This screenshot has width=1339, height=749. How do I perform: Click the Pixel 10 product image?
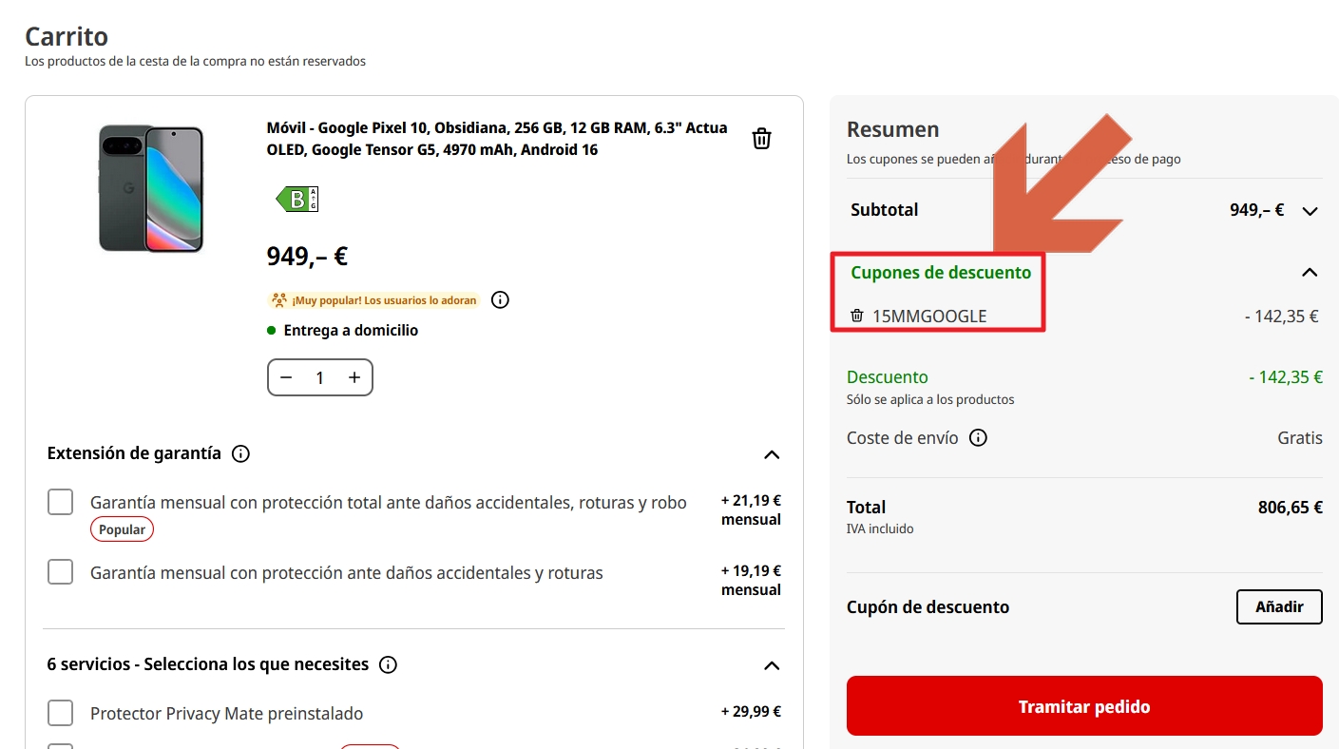pos(151,188)
